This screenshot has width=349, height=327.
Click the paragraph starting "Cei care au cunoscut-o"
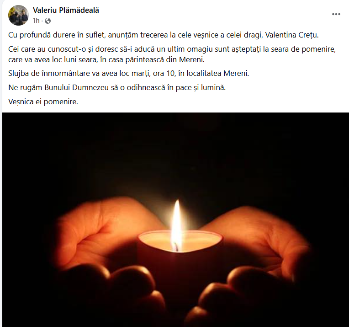[172, 54]
